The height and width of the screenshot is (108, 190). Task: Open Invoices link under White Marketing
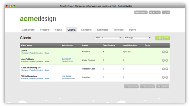pos(40,79)
